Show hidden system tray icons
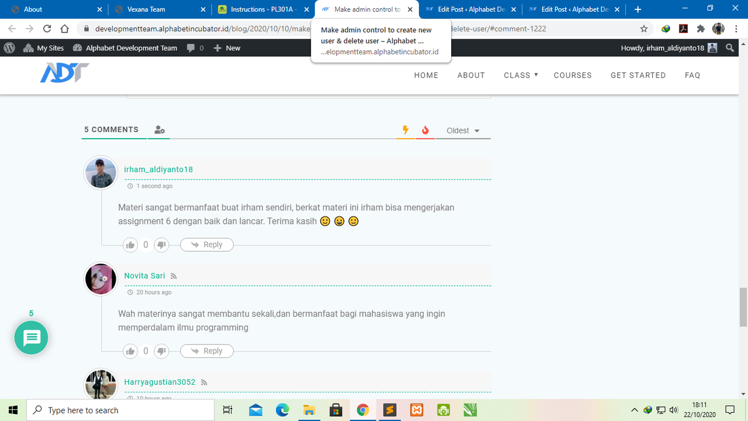The image size is (748, 421). coord(635,410)
